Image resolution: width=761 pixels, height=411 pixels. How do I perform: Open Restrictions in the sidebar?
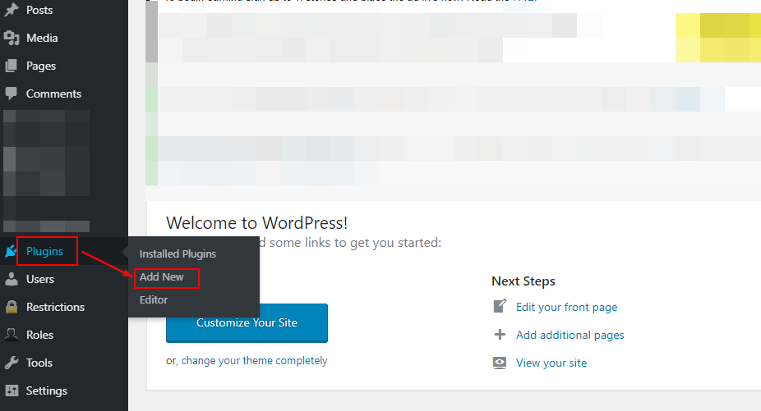coord(55,307)
